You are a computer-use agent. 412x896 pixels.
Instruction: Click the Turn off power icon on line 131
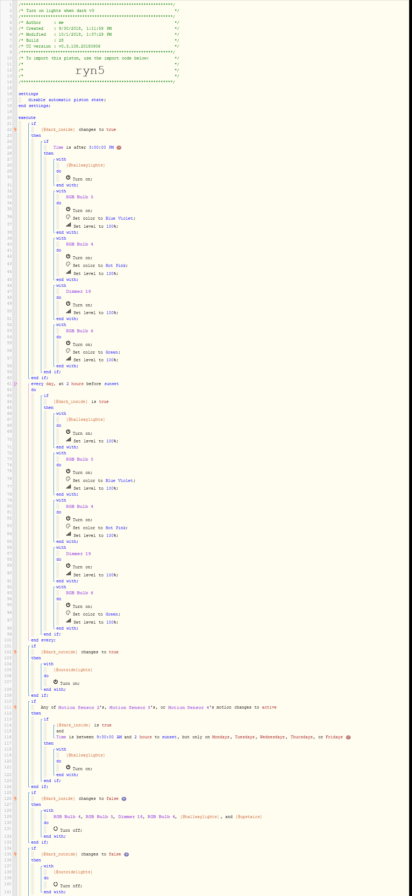click(56, 829)
